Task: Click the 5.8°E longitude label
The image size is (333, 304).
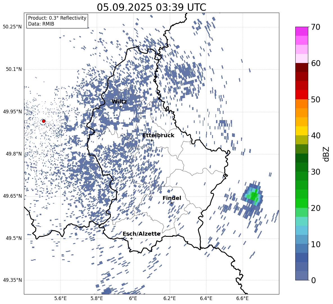Action: (97, 298)
